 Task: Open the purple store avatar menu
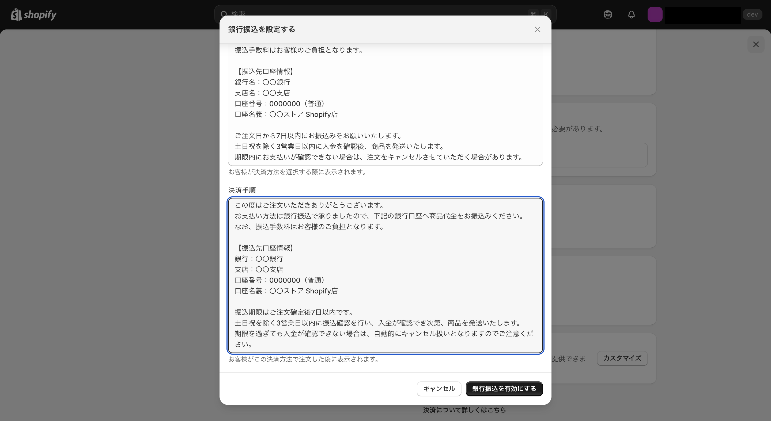(x=655, y=14)
